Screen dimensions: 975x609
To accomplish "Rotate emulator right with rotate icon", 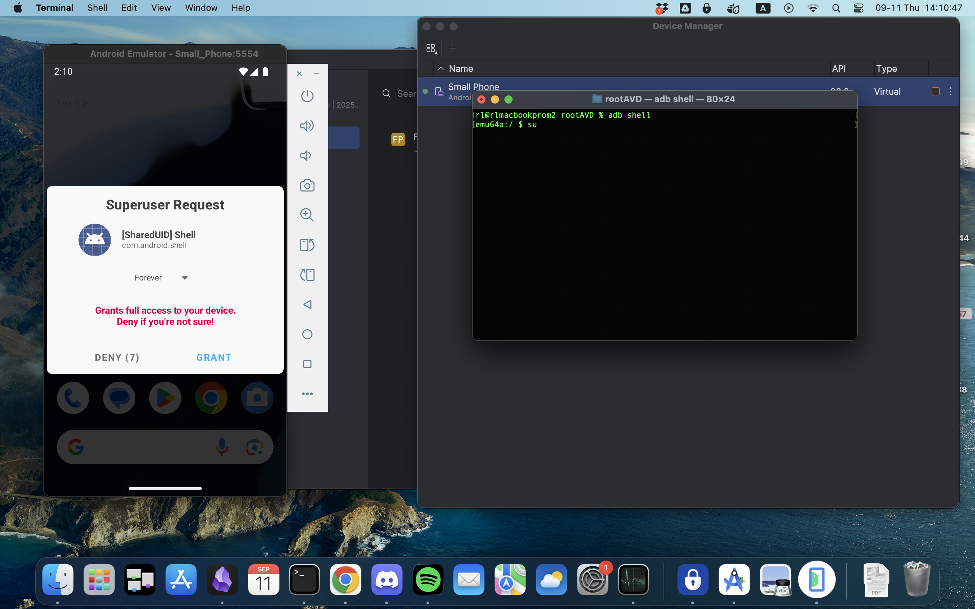I will [307, 245].
